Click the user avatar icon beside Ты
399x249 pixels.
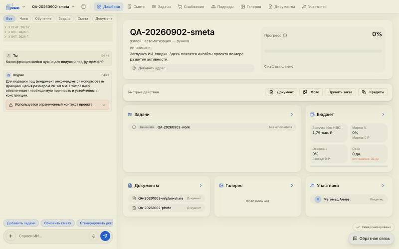pyautogui.click(x=8, y=55)
